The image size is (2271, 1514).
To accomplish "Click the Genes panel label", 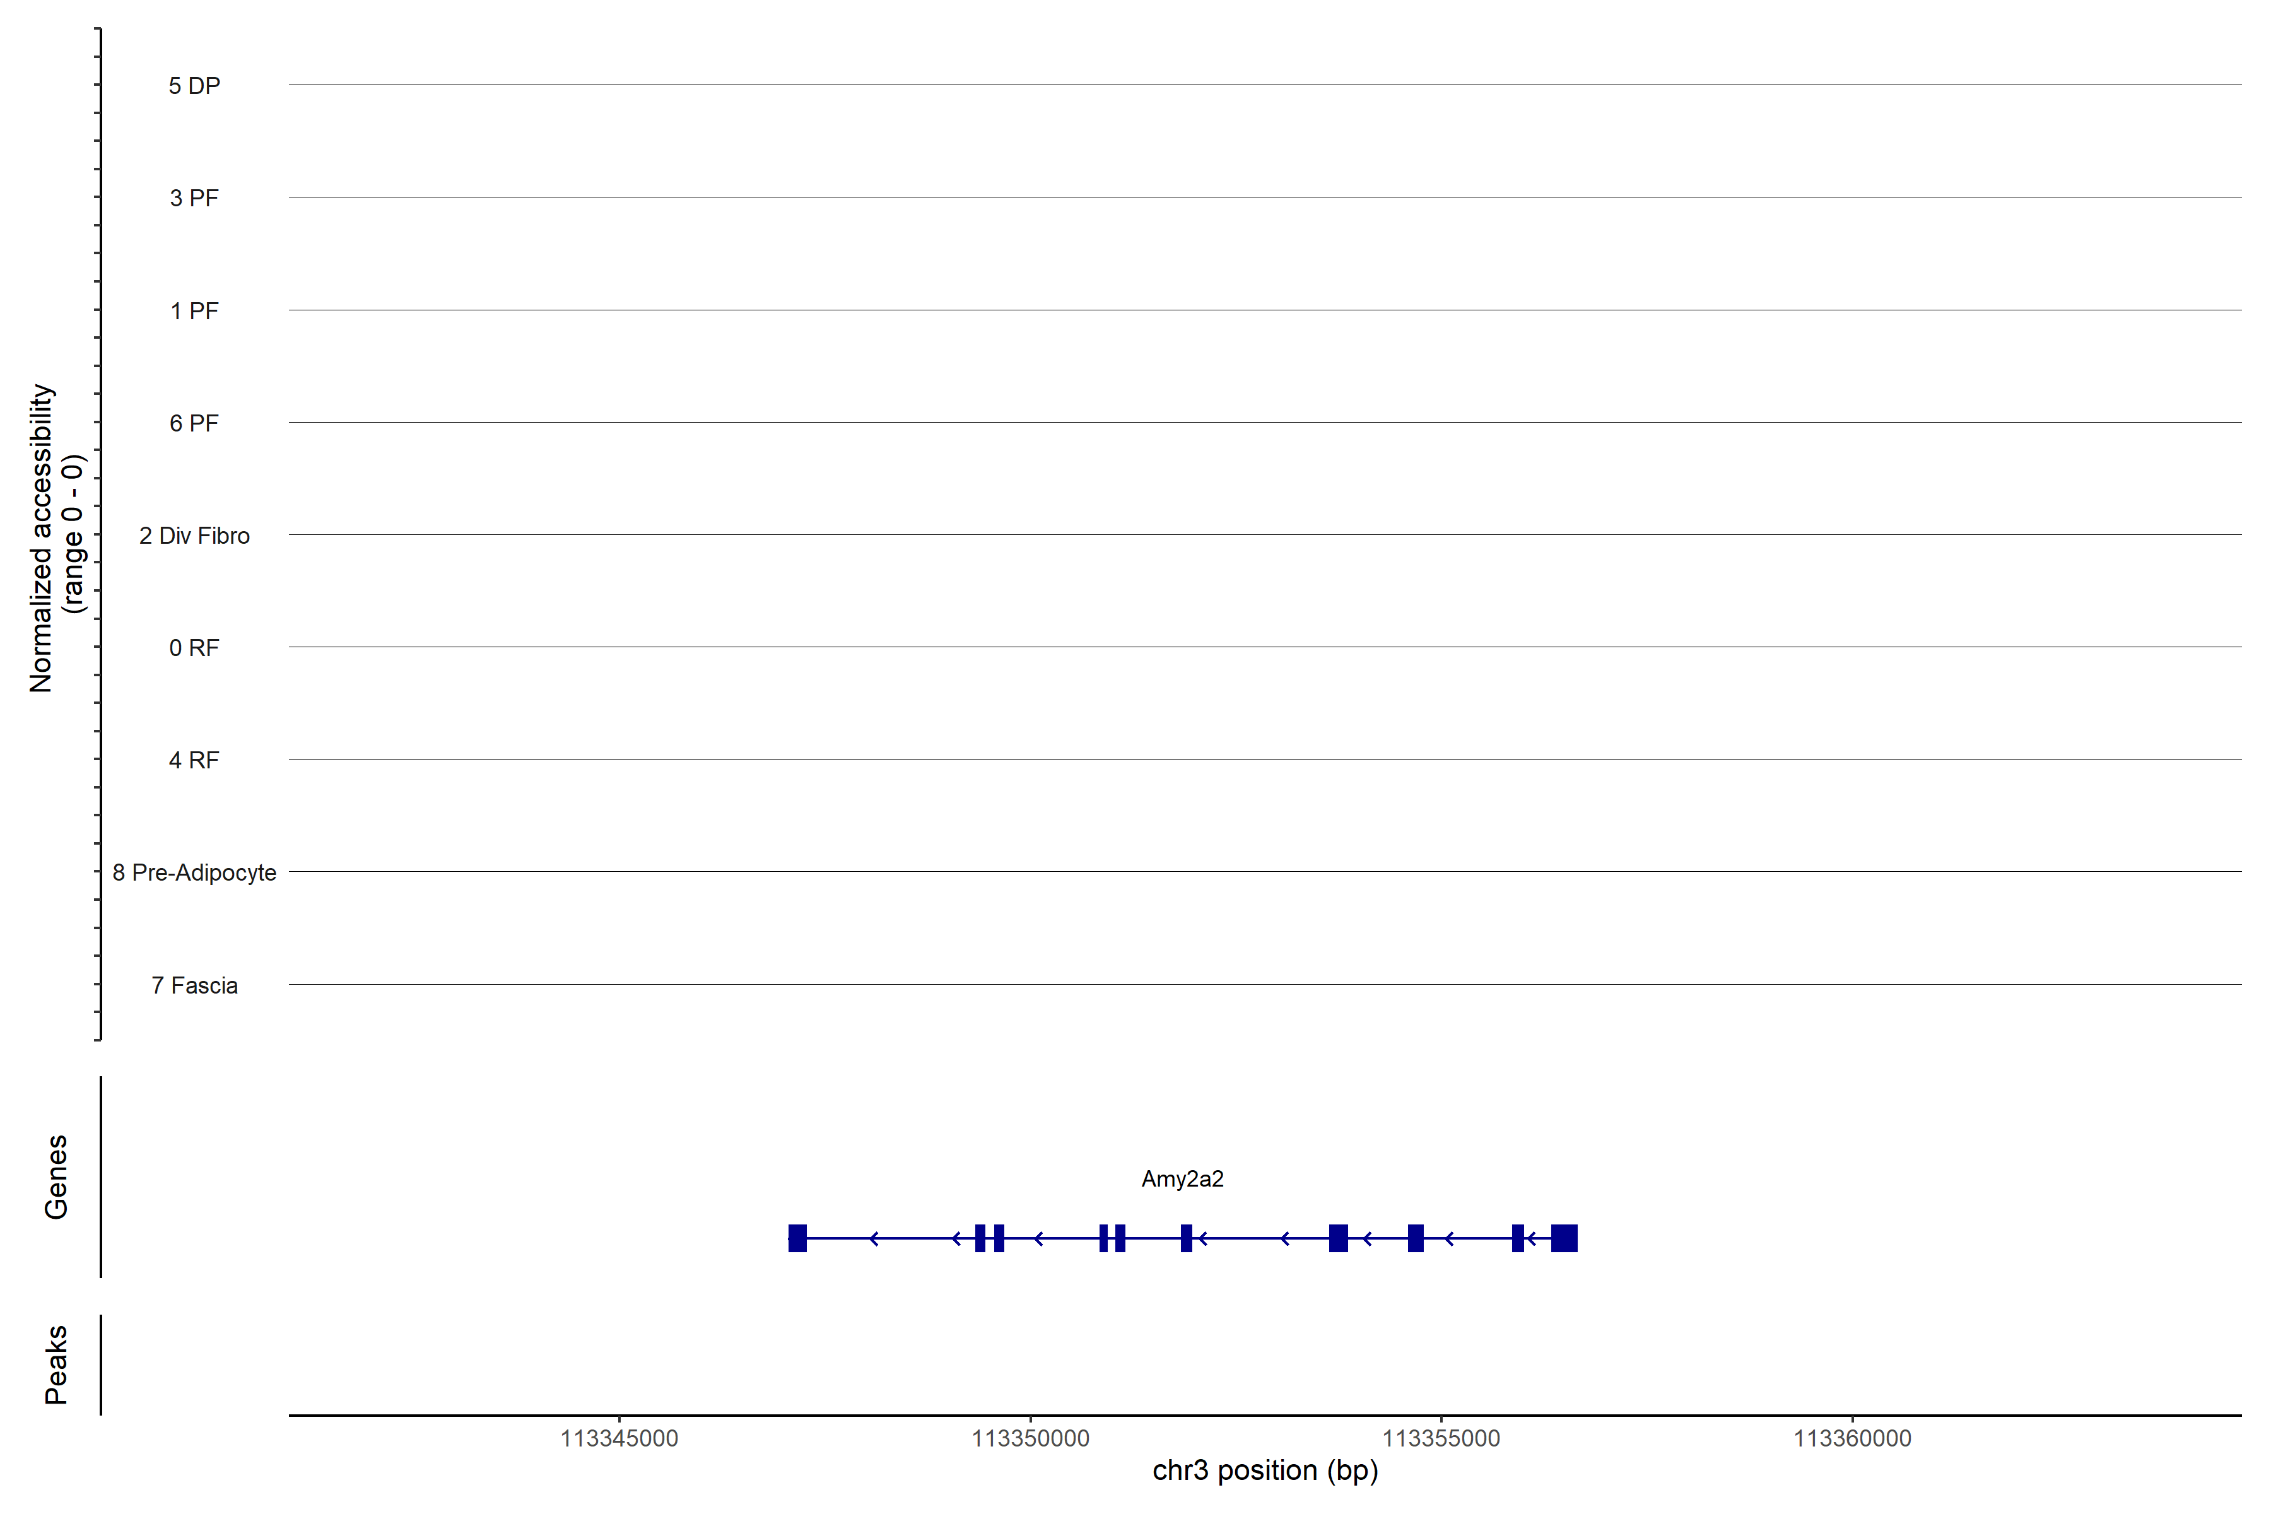I will pos(56,1177).
